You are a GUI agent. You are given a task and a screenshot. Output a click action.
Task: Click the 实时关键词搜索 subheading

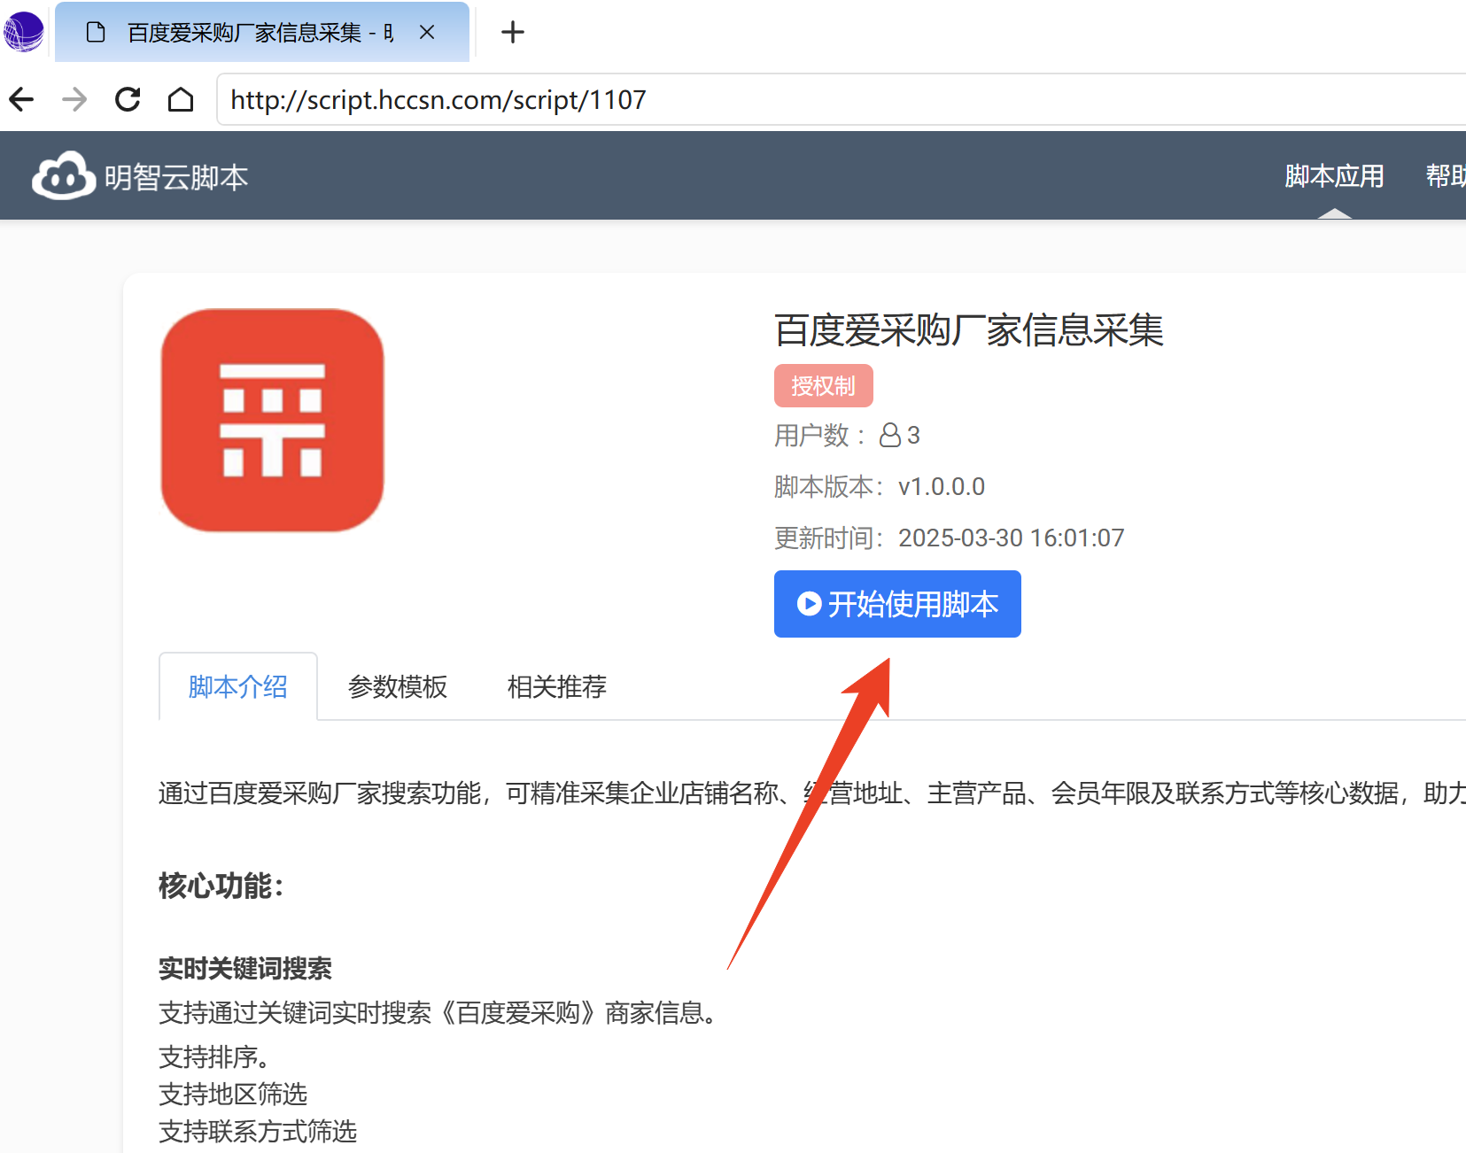245,968
